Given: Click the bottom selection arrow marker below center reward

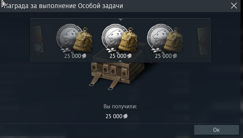Looking at the screenshot, I should coord(121,62).
